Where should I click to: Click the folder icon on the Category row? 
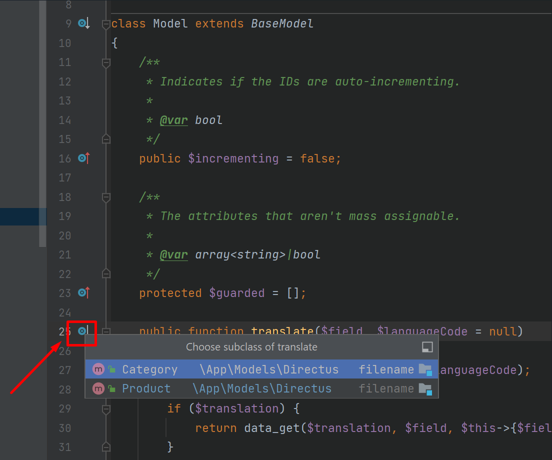(426, 369)
